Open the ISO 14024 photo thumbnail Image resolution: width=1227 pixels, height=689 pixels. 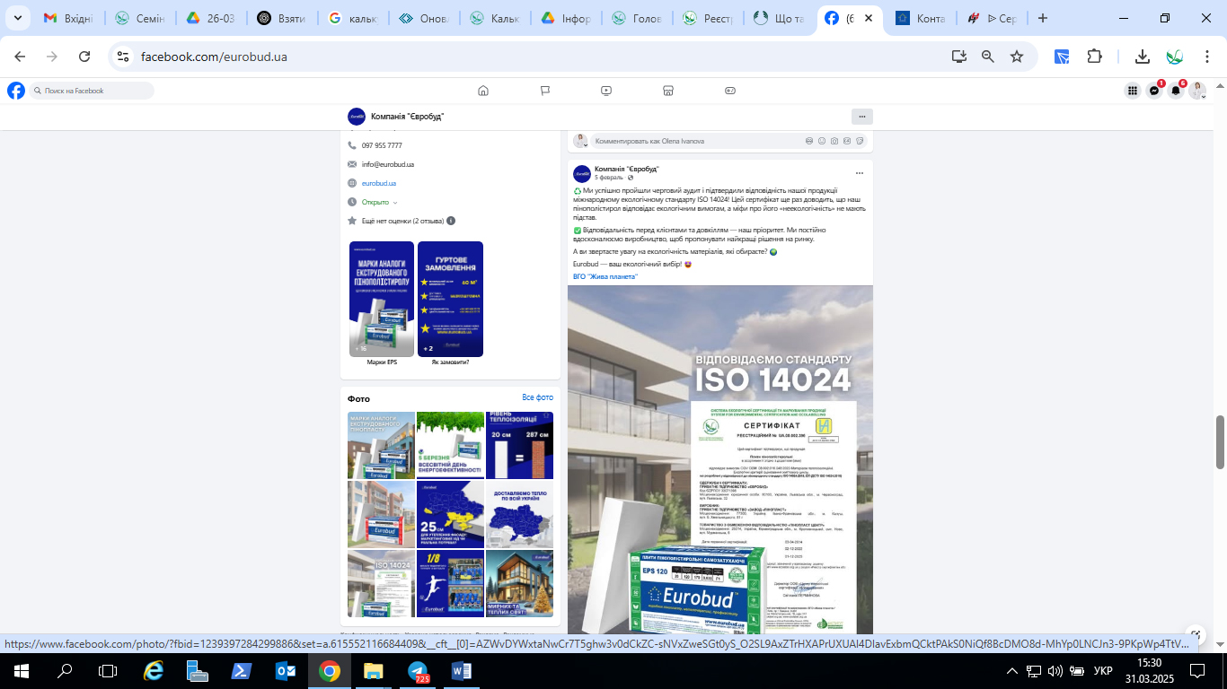click(381, 583)
